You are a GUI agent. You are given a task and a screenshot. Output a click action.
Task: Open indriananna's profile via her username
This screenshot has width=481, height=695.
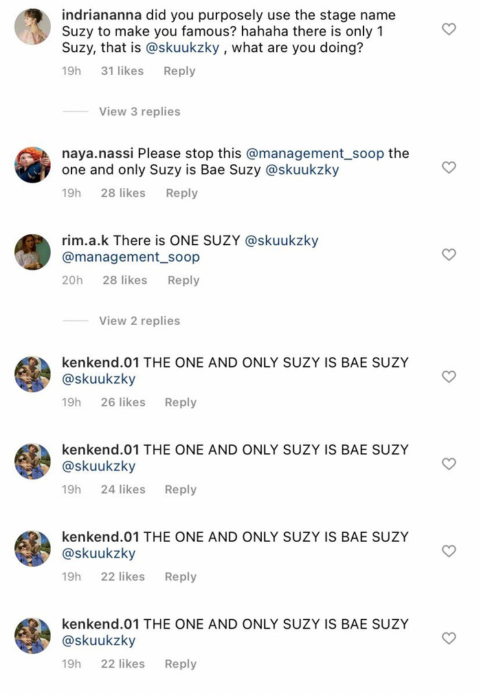click(x=100, y=14)
